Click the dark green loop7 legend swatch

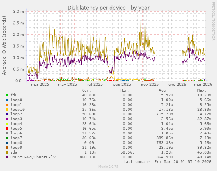pos(7,138)
